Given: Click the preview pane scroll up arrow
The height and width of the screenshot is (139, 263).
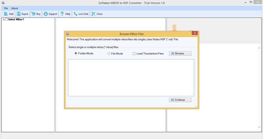Looking at the screenshot, I should coord(259,48).
